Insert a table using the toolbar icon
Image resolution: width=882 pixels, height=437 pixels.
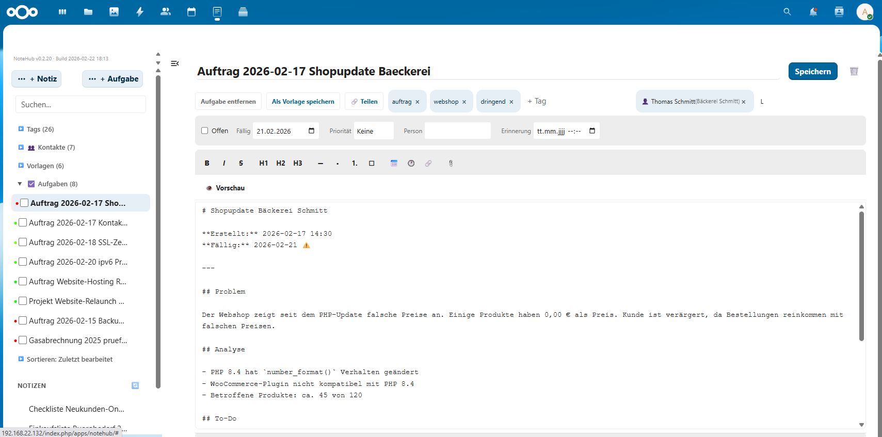pos(394,163)
